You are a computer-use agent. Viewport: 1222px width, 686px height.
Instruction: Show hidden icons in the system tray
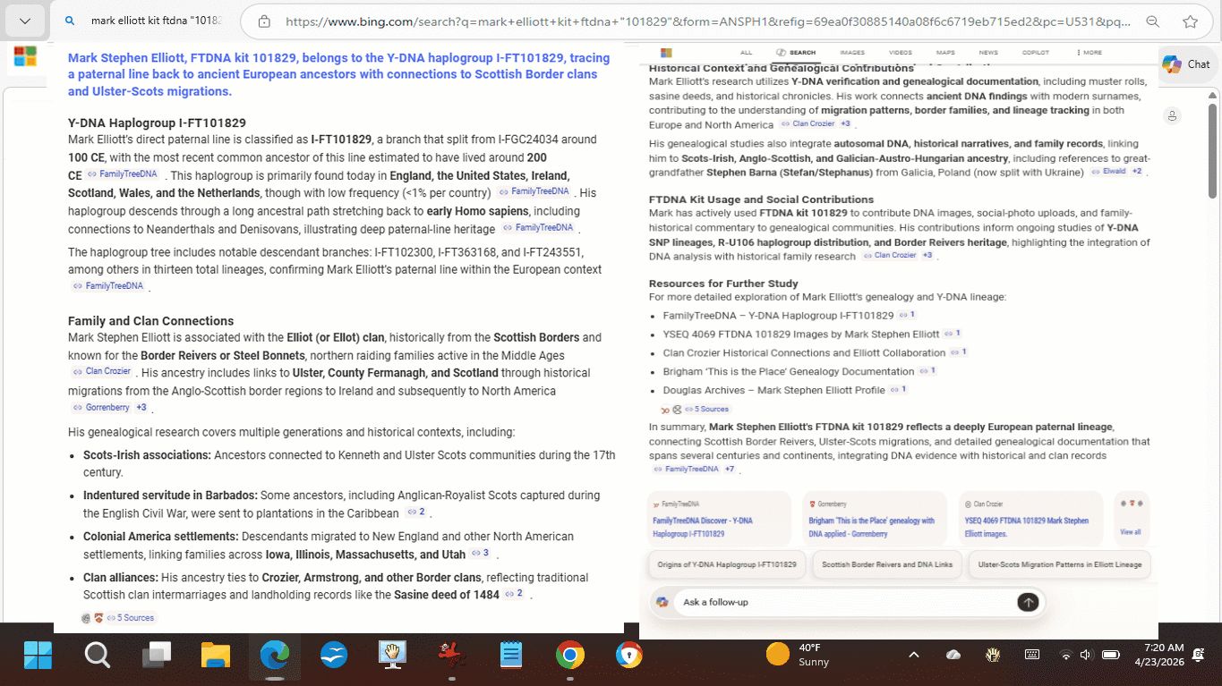pos(913,655)
